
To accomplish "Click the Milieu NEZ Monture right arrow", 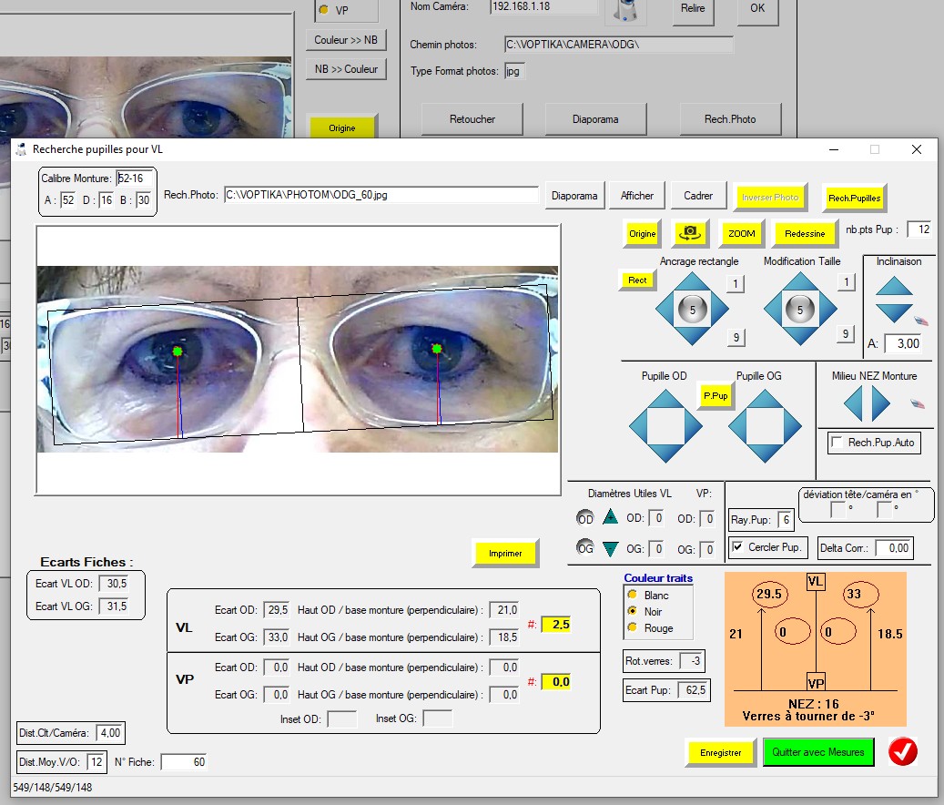I will pyautogui.click(x=881, y=403).
